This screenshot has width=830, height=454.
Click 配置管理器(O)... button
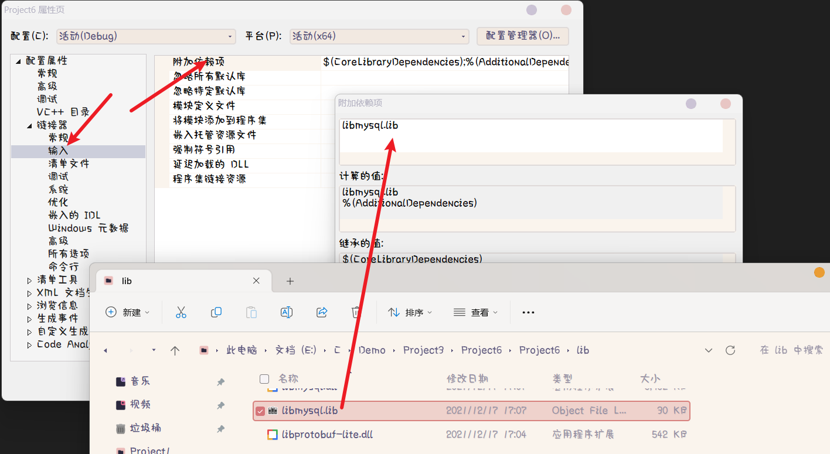tap(523, 36)
